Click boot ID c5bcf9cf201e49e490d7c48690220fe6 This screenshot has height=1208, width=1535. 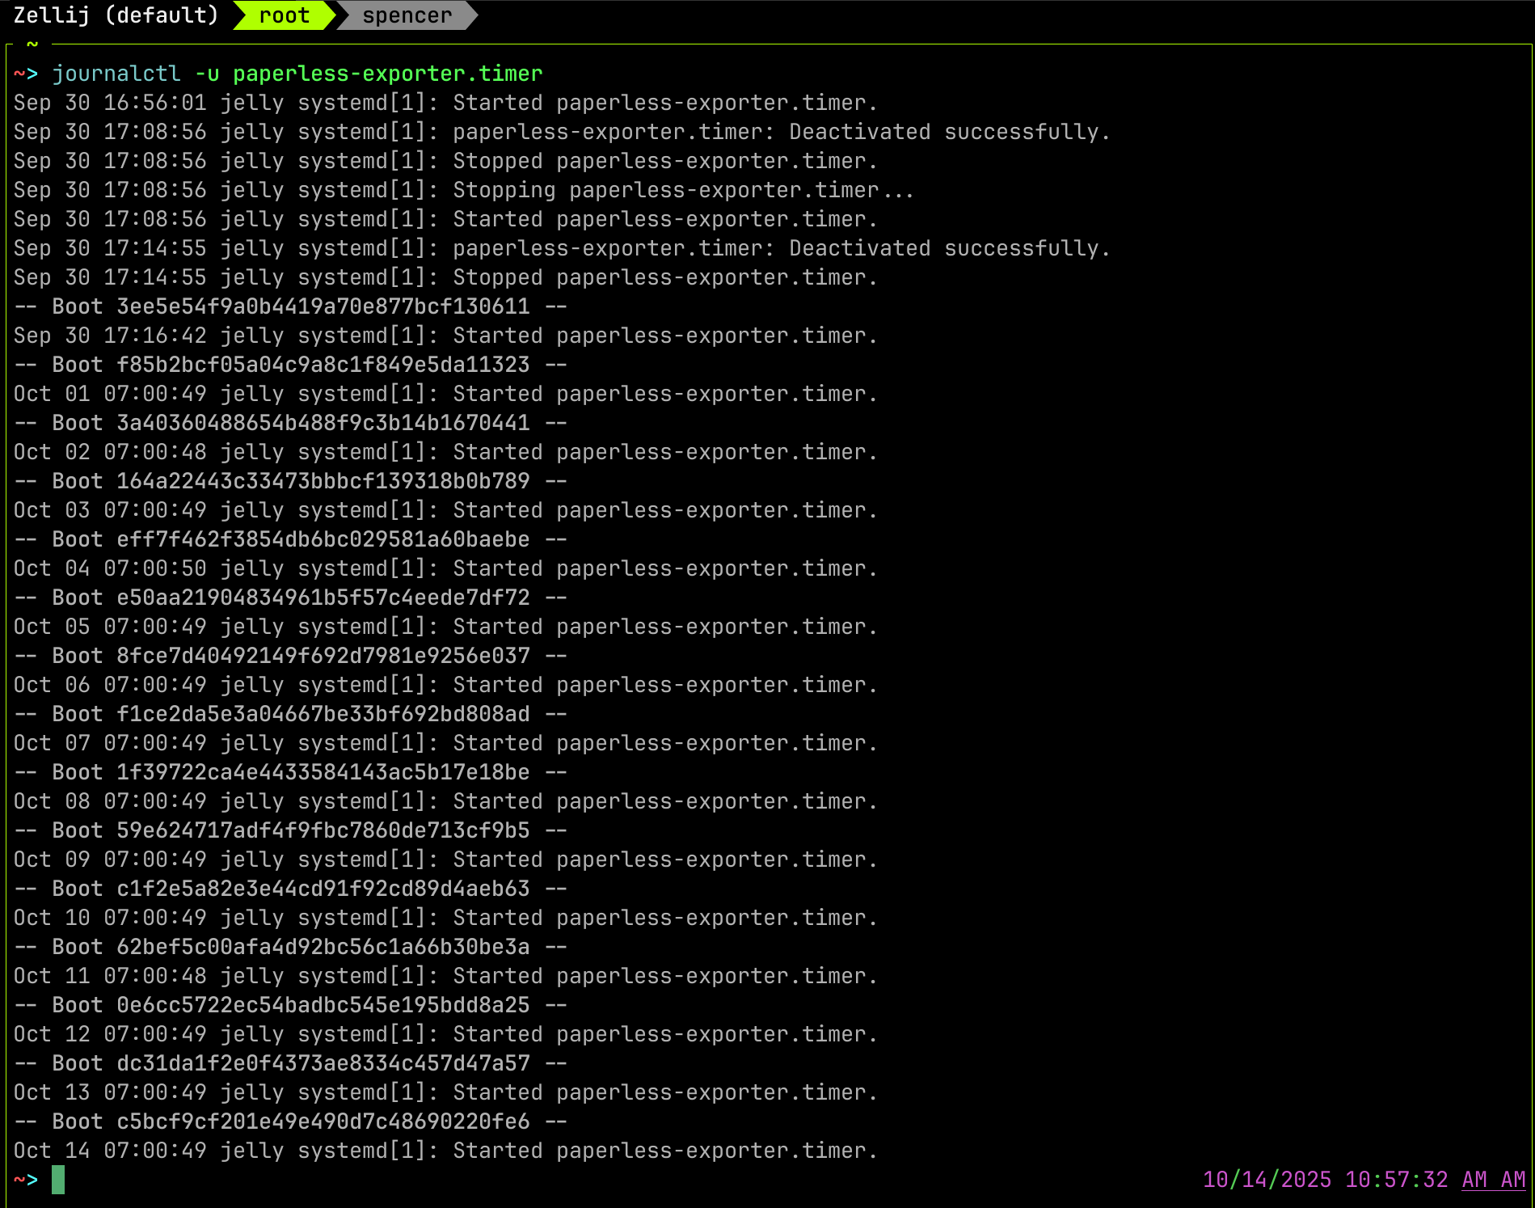[x=323, y=1121]
